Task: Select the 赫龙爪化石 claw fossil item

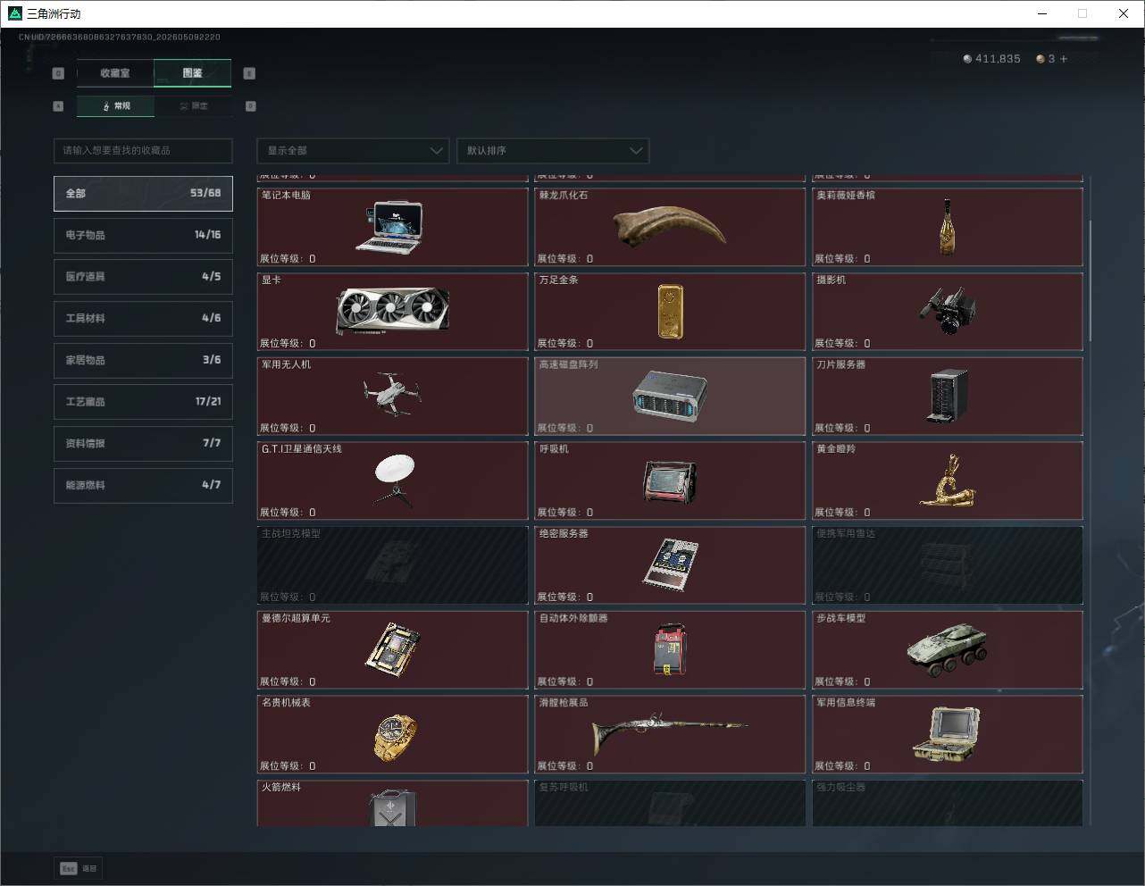Action: click(x=670, y=227)
